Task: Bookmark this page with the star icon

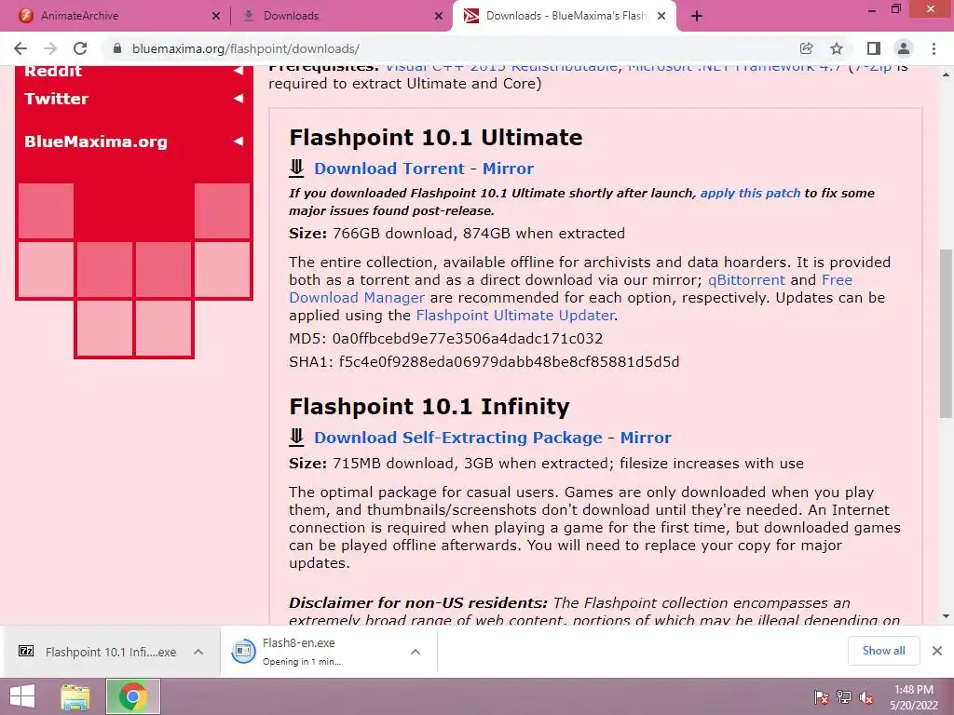Action: 837,48
